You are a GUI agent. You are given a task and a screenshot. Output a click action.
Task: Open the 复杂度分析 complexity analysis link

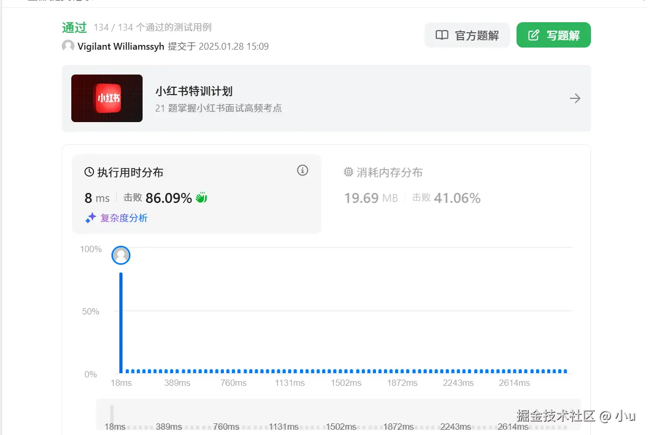(124, 218)
